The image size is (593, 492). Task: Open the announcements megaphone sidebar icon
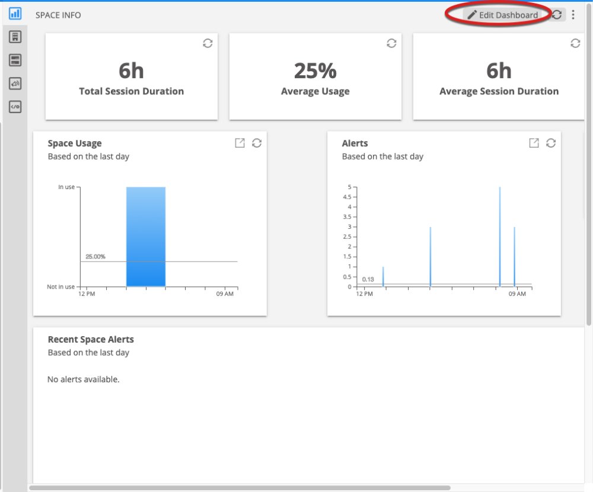(x=15, y=84)
